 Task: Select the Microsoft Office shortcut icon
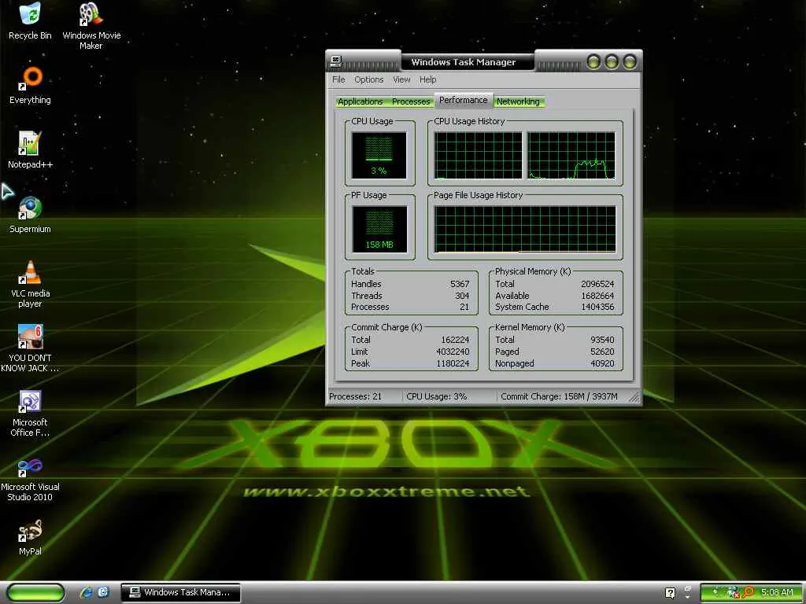pyautogui.click(x=31, y=413)
